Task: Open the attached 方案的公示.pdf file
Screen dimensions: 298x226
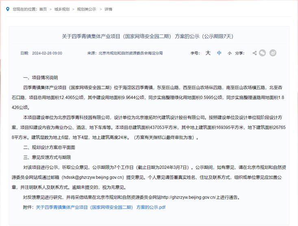Action: coord(100,207)
